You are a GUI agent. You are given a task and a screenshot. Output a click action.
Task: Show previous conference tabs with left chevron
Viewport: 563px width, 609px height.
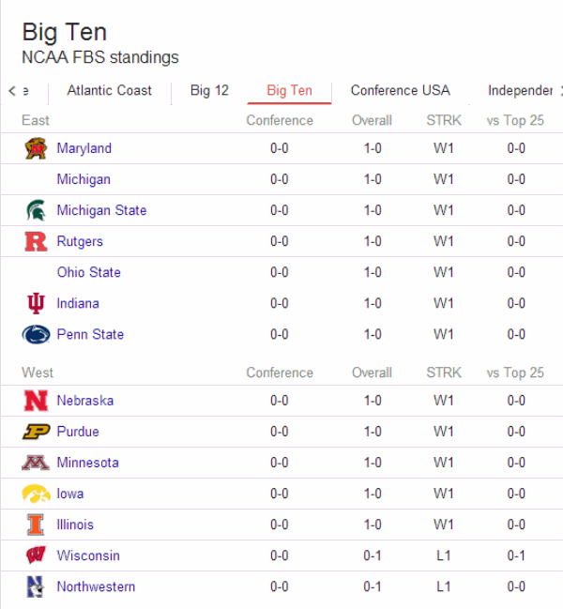click(x=12, y=91)
